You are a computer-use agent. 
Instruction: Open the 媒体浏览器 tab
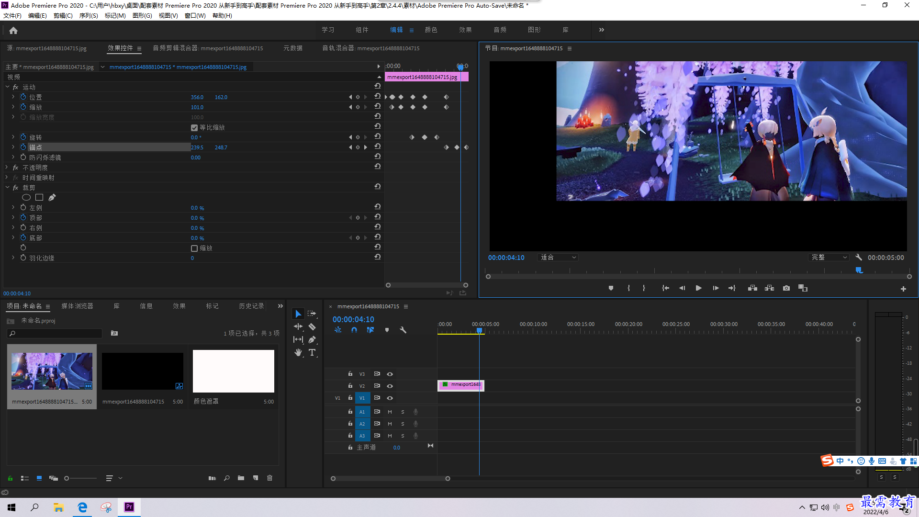[x=78, y=306]
